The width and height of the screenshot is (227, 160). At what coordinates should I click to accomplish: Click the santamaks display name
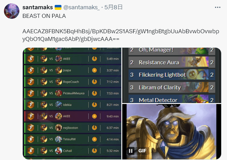38,7
